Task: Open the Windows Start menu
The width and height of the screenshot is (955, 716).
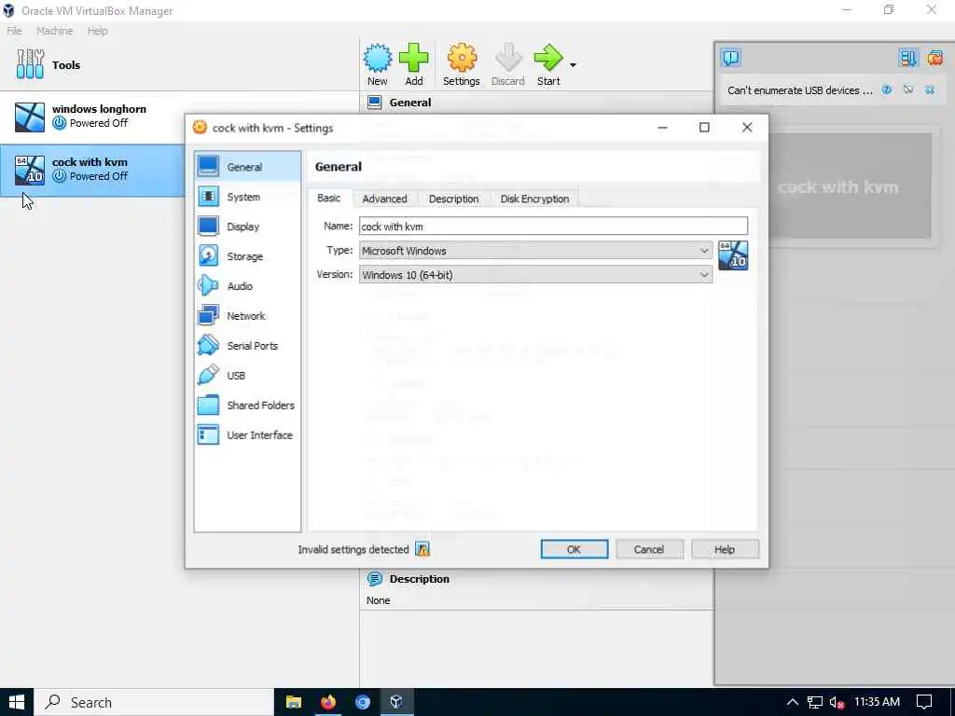Action: point(17,702)
